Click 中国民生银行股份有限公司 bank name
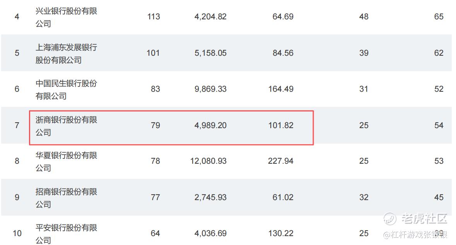456x245 pixels. click(66, 90)
